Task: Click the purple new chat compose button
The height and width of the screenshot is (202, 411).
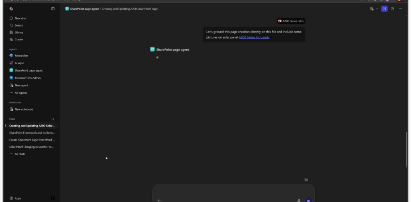Action: click(x=384, y=9)
